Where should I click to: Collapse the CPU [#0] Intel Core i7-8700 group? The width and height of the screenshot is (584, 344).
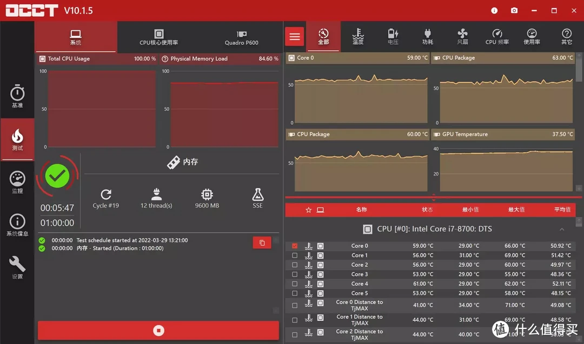[x=562, y=230]
